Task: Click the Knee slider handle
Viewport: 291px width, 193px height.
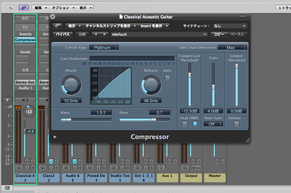Action: tap(154, 119)
